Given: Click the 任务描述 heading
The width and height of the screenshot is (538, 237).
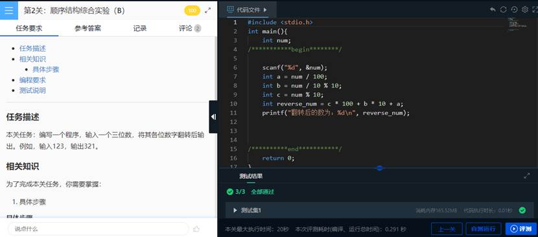Looking at the screenshot, I should point(23,117).
